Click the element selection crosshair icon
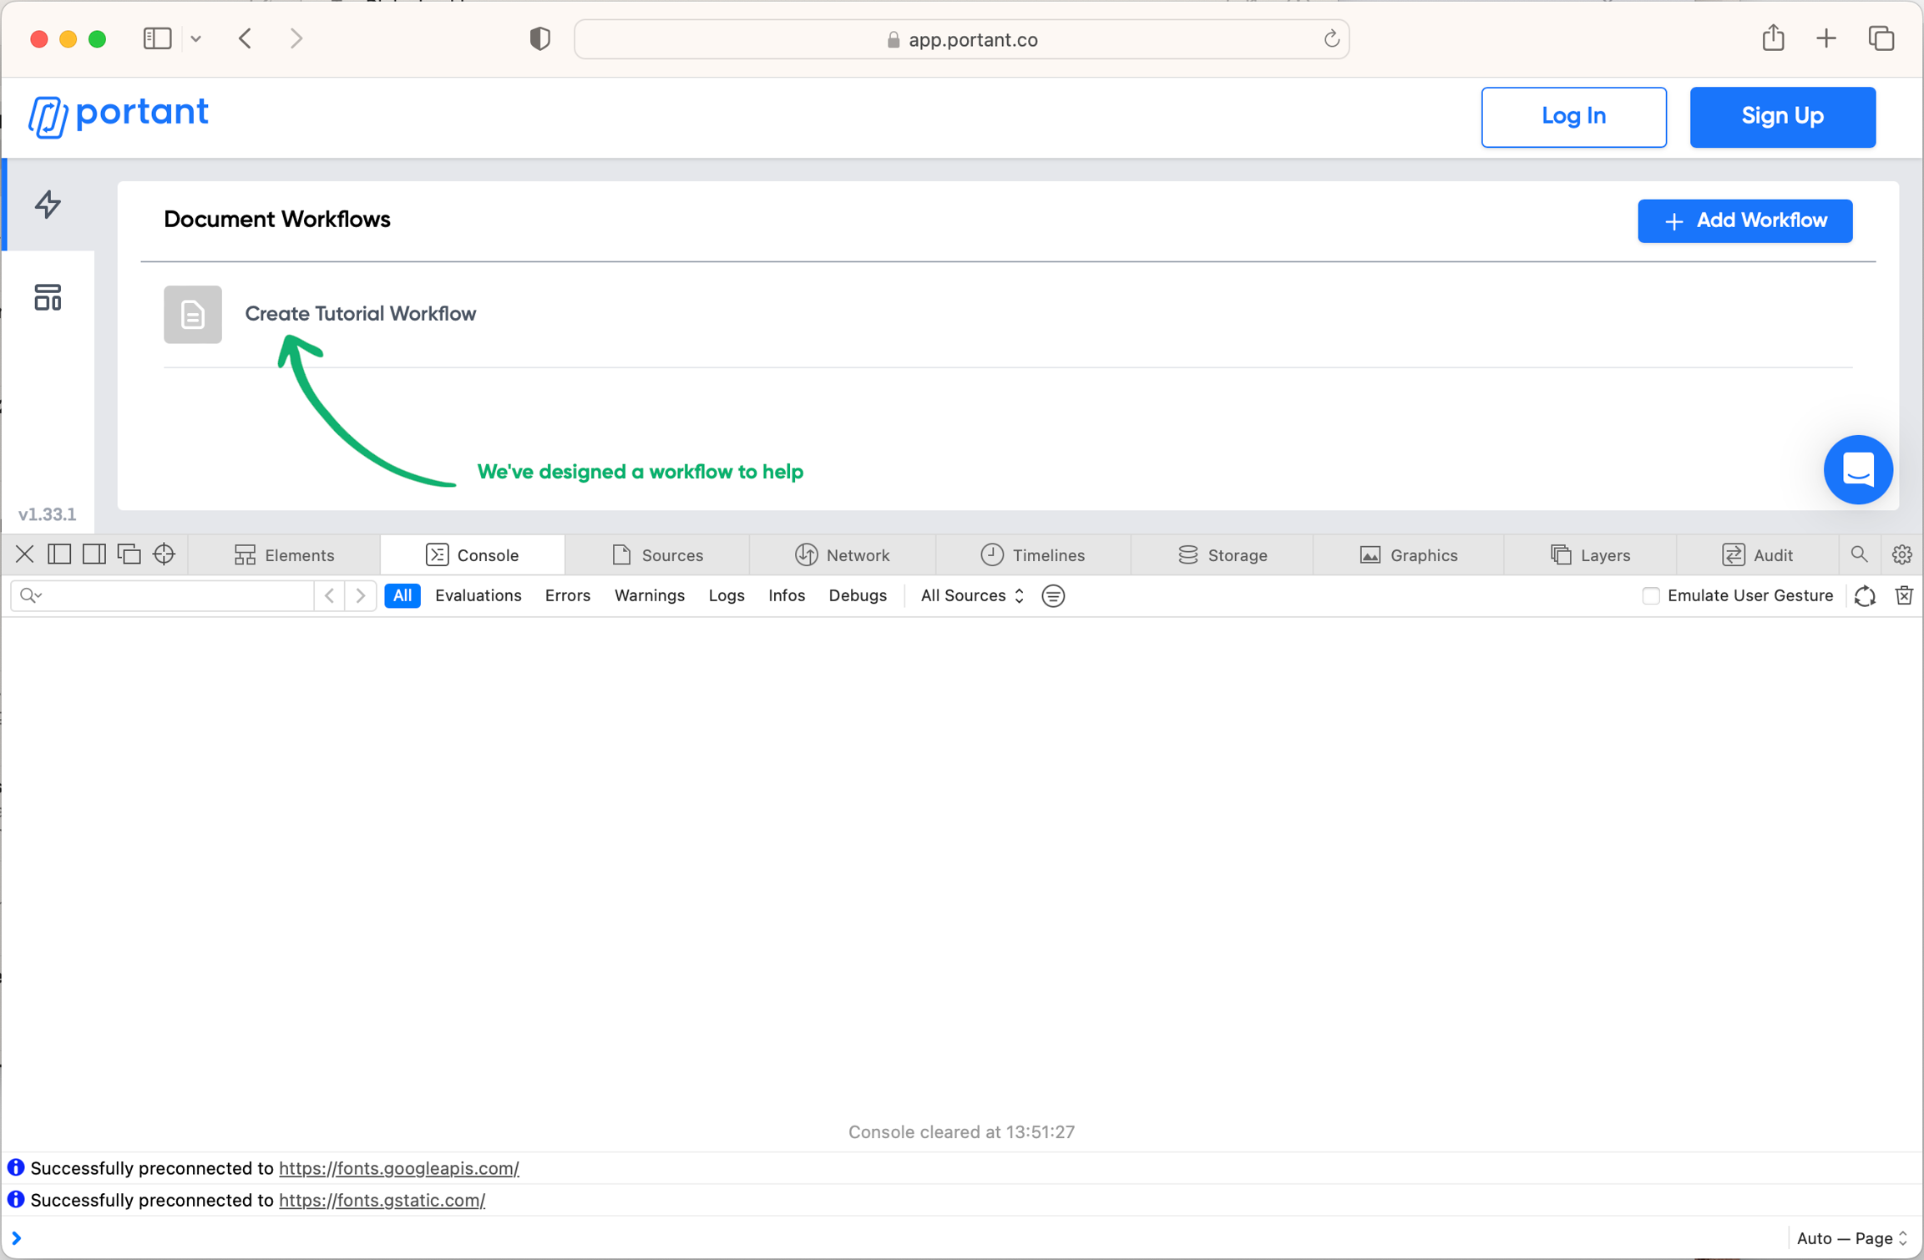This screenshot has width=1924, height=1260. [x=164, y=554]
